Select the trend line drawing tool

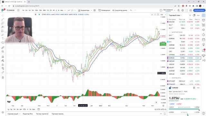tap(3, 19)
